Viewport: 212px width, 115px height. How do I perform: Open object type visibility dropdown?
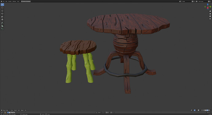pyautogui.click(x=192, y=110)
